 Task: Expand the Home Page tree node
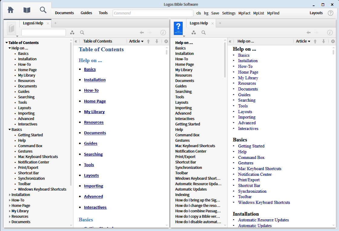click(x=10, y=206)
